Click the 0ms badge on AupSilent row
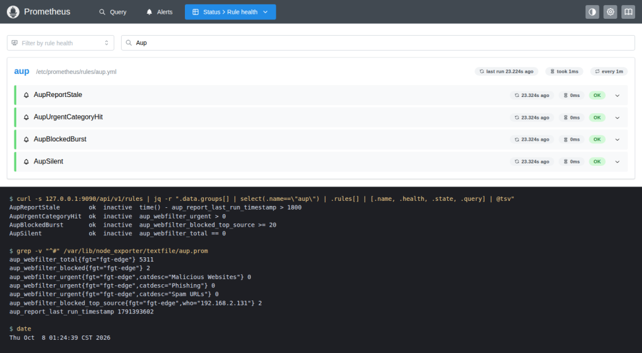This screenshot has height=353, width=642. (x=572, y=161)
